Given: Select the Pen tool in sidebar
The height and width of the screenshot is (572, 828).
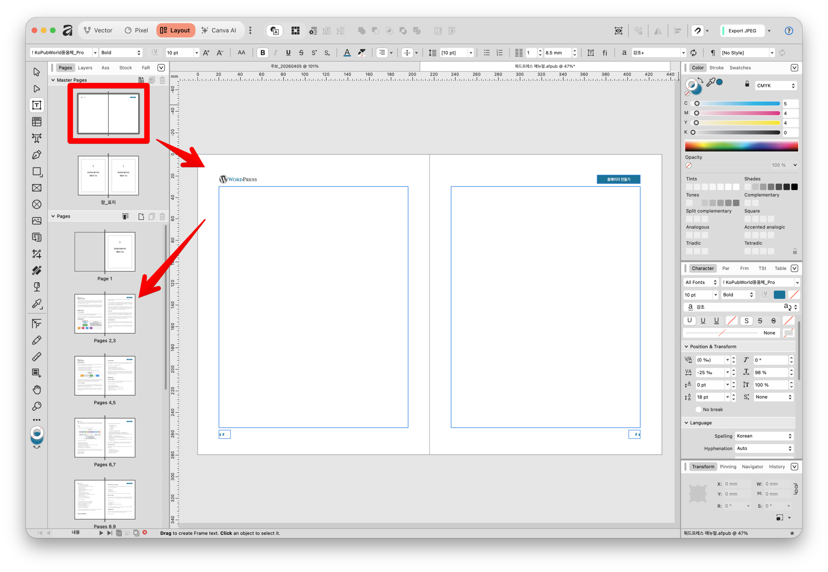Looking at the screenshot, I should 37,155.
